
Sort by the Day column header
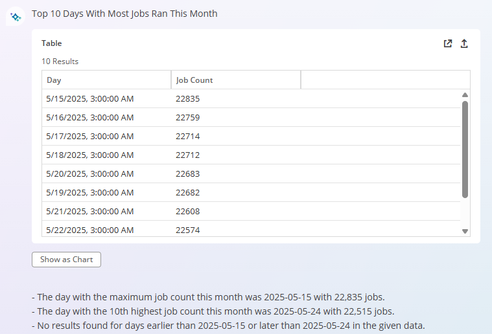pyautogui.click(x=107, y=80)
